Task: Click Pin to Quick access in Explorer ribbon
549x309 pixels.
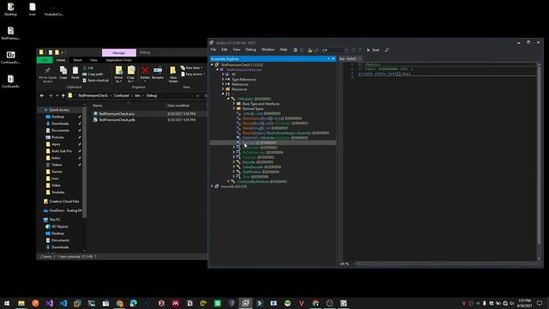Action: pos(48,74)
